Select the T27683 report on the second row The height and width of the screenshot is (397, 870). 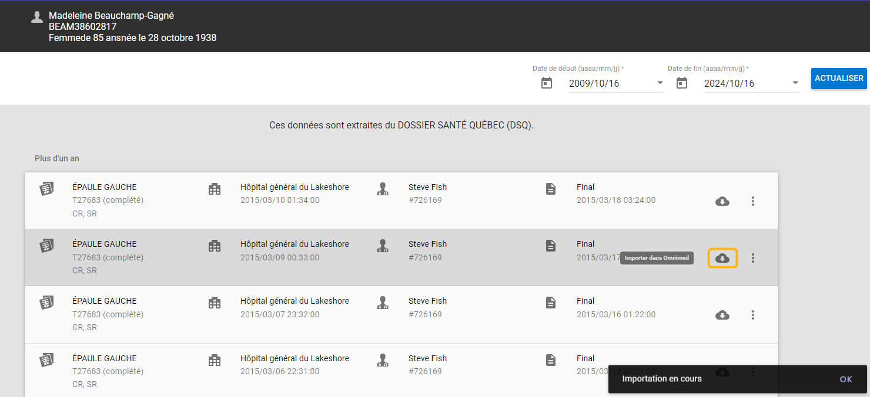tap(108, 257)
